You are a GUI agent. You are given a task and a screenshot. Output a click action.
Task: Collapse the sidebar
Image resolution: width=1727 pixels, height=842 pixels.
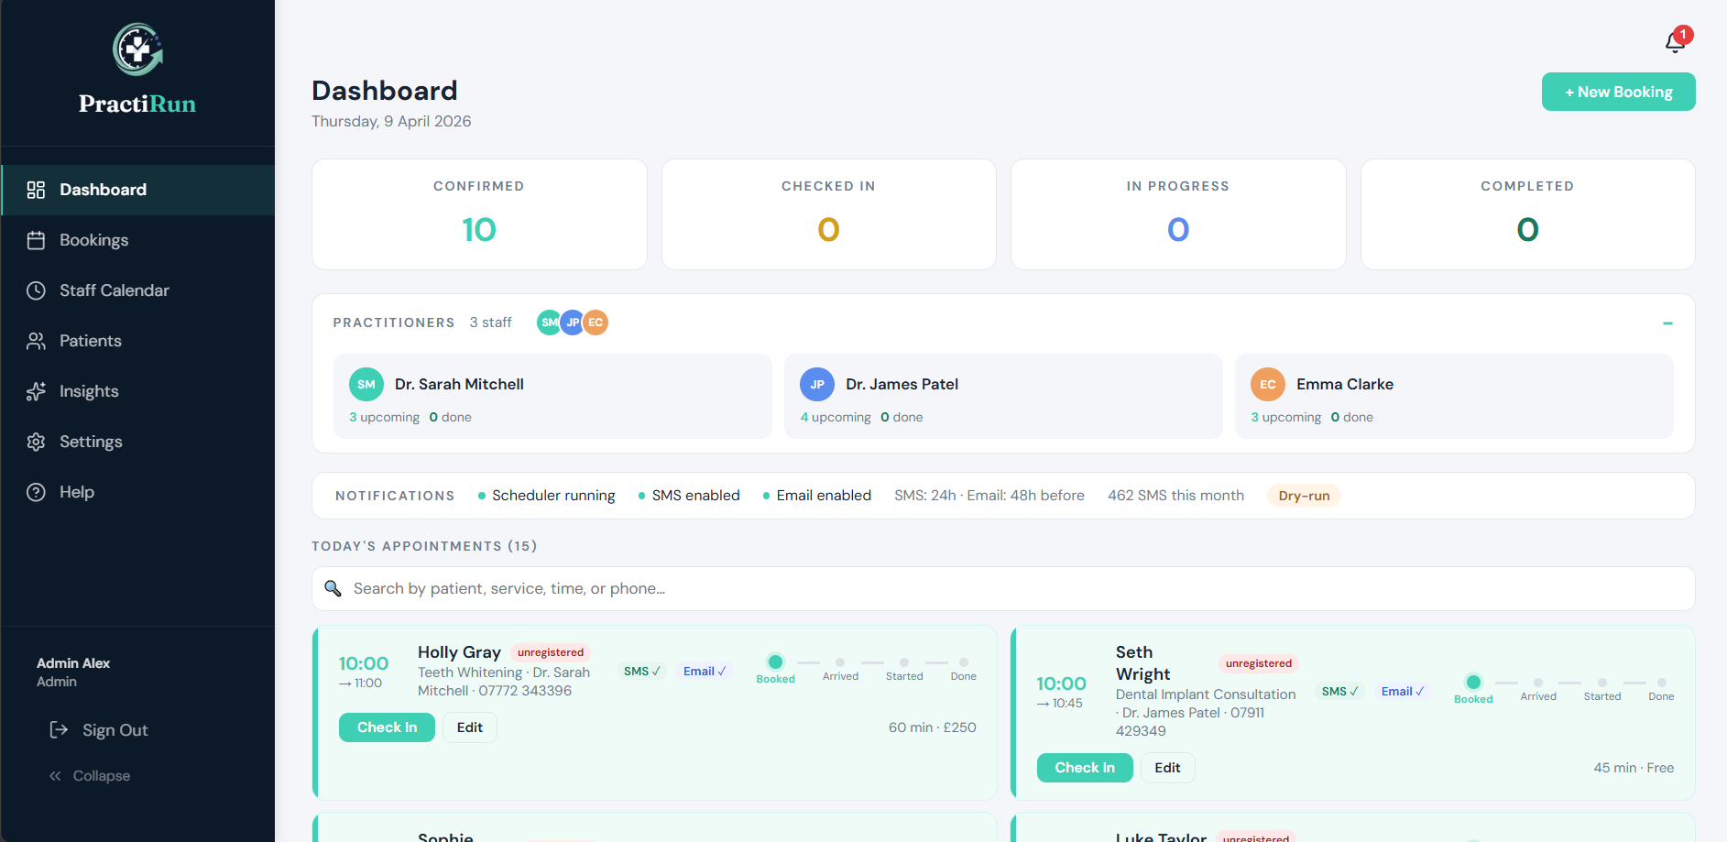point(90,776)
